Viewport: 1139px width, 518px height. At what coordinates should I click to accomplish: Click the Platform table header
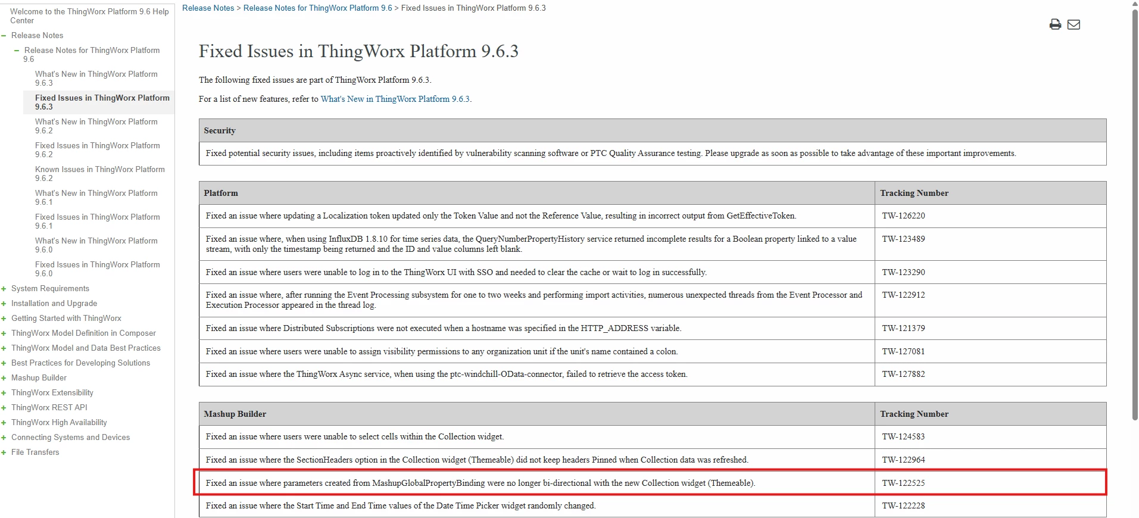537,193
